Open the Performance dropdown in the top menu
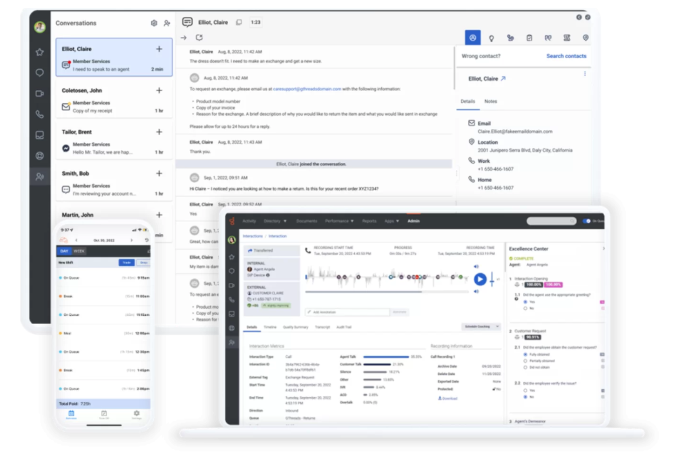The image size is (689, 459). (339, 221)
